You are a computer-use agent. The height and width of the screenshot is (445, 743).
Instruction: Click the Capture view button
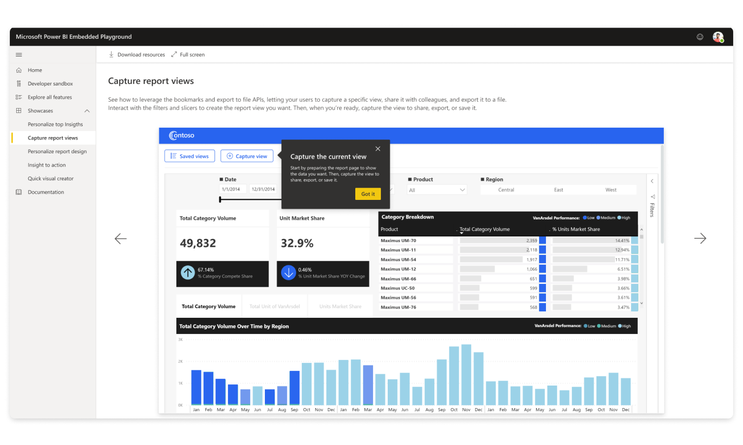(247, 156)
